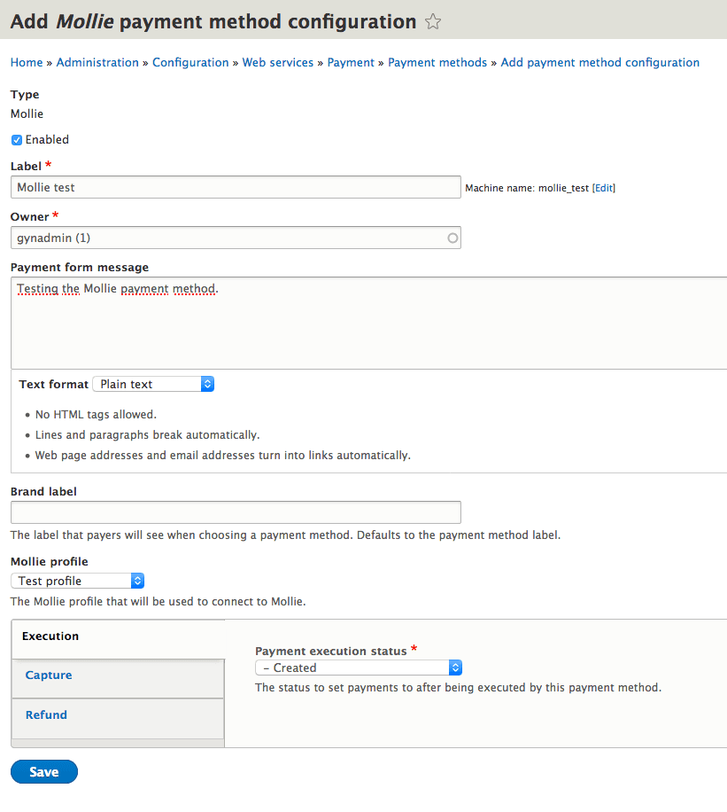The width and height of the screenshot is (727, 812).
Task: Navigate to Configuration breadcrumb
Action: pos(190,63)
